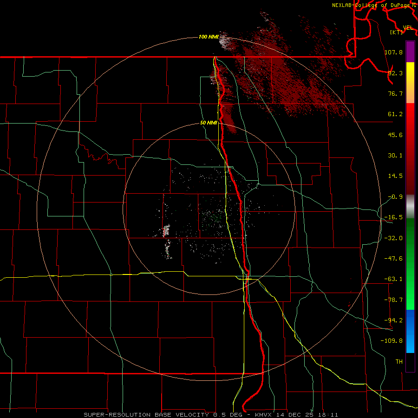The image size is (418, 418).
Task: Click the 61.2 scale value
Action: click(395, 114)
